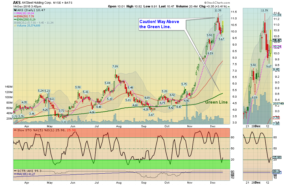Click the Caution! Way Above the Green Line note
This screenshot has width=284, height=185.
click(162, 24)
